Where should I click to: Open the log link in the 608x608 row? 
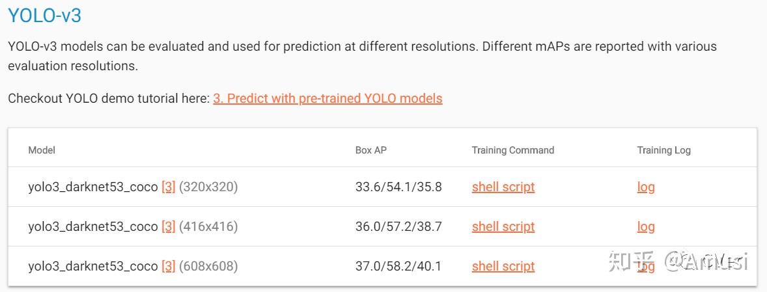tap(646, 267)
